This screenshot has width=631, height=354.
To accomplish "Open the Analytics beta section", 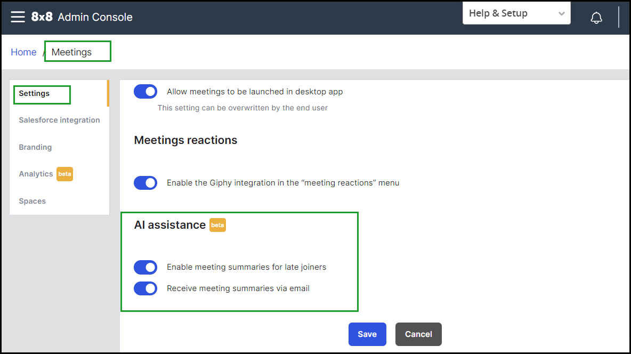I will pyautogui.click(x=45, y=174).
